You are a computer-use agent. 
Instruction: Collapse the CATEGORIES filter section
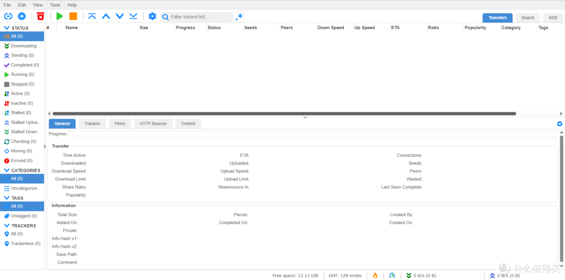[7, 170]
